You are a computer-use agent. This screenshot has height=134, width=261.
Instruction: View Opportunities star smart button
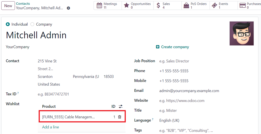pyautogui.click(x=137, y=5)
